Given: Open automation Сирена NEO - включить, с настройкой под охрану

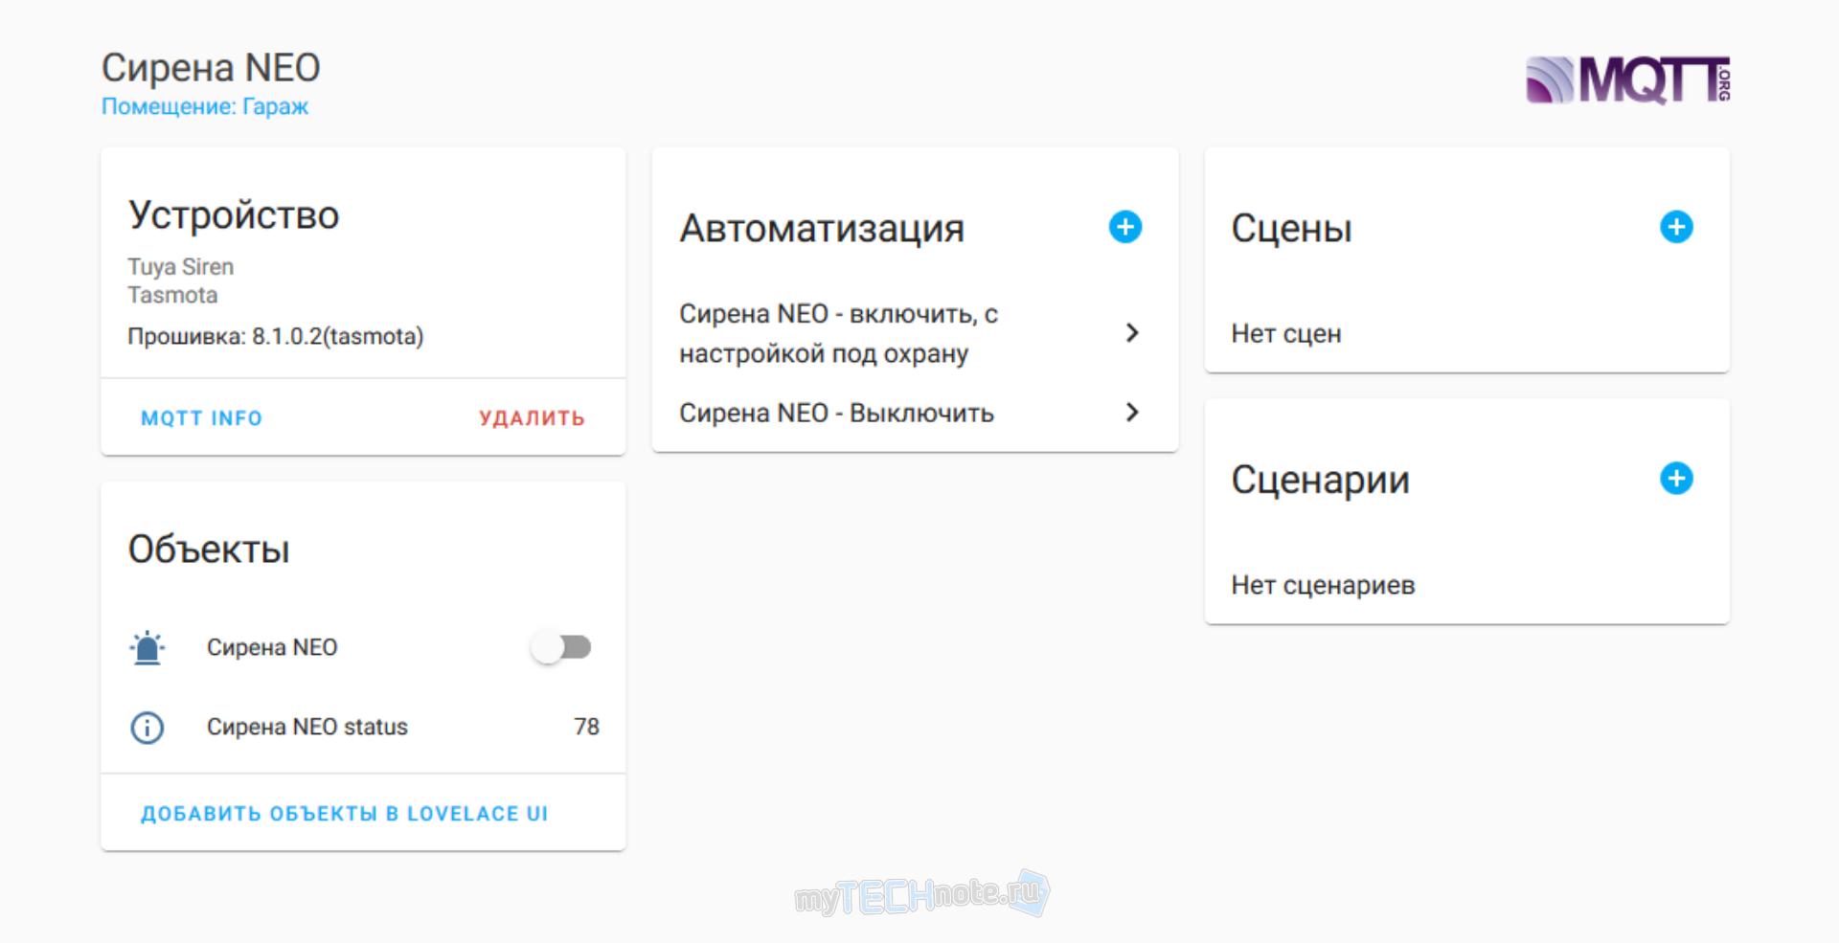Looking at the screenshot, I should pyautogui.click(x=915, y=333).
